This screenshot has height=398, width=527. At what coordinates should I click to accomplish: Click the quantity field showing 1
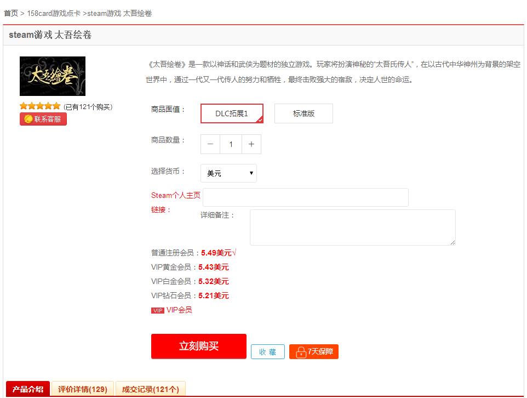(231, 144)
